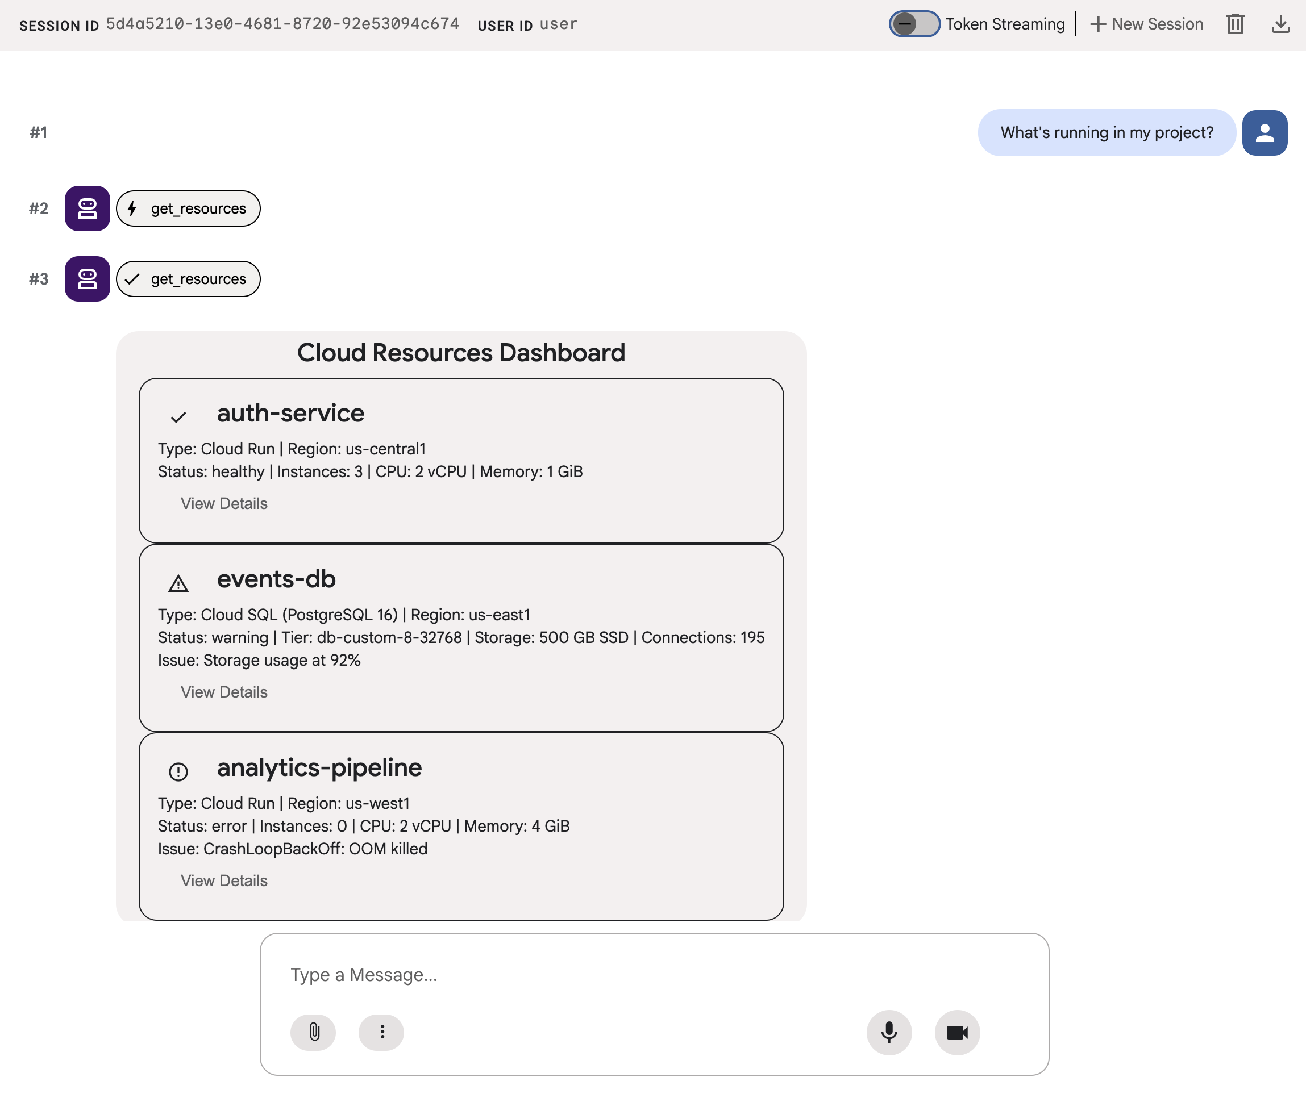This screenshot has height=1102, width=1306.
Task: Toggle the Token Streaming switch
Action: coord(914,24)
